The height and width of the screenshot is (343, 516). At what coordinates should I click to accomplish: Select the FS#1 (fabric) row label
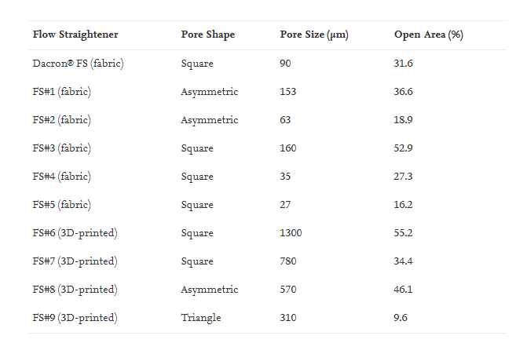pyautogui.click(x=62, y=92)
